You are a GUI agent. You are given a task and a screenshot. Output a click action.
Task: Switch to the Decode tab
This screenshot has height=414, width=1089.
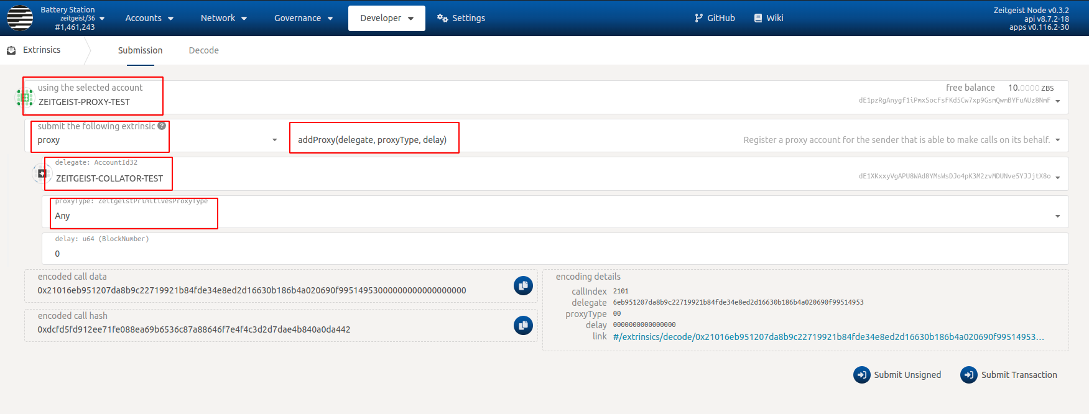[203, 50]
